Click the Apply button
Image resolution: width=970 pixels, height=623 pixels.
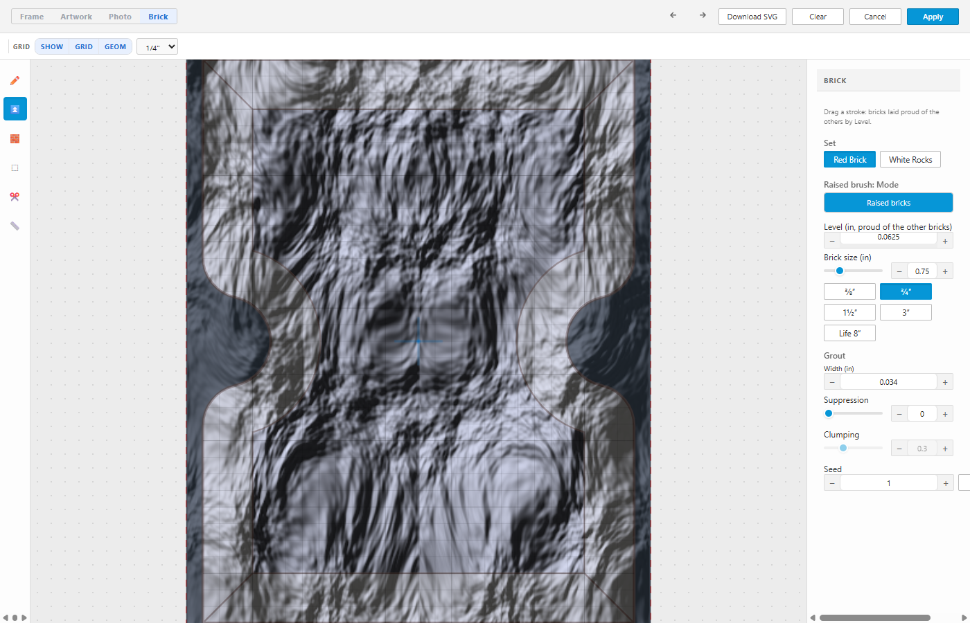tap(933, 17)
